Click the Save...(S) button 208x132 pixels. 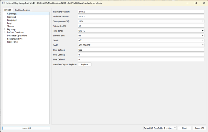click(199, 128)
